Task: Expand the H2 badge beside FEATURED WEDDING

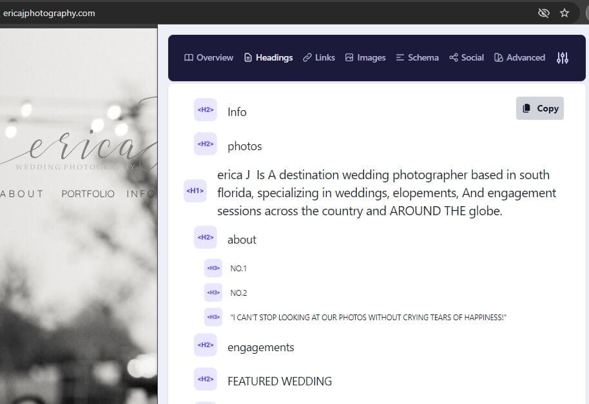Action: tap(205, 379)
